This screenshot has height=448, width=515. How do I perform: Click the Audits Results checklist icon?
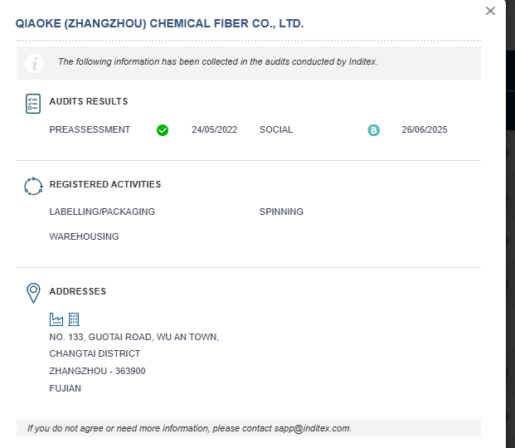[x=33, y=103]
